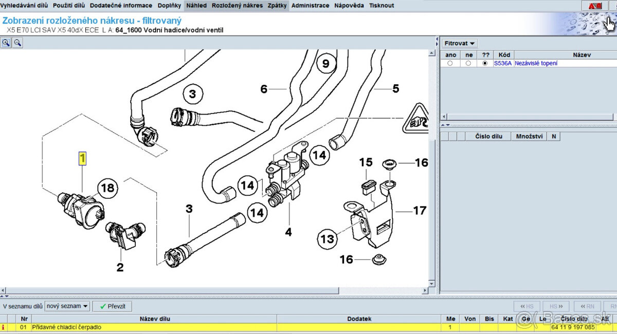Open the Rozložený nákres menu tab
This screenshot has width=617, height=334.
click(x=237, y=6)
